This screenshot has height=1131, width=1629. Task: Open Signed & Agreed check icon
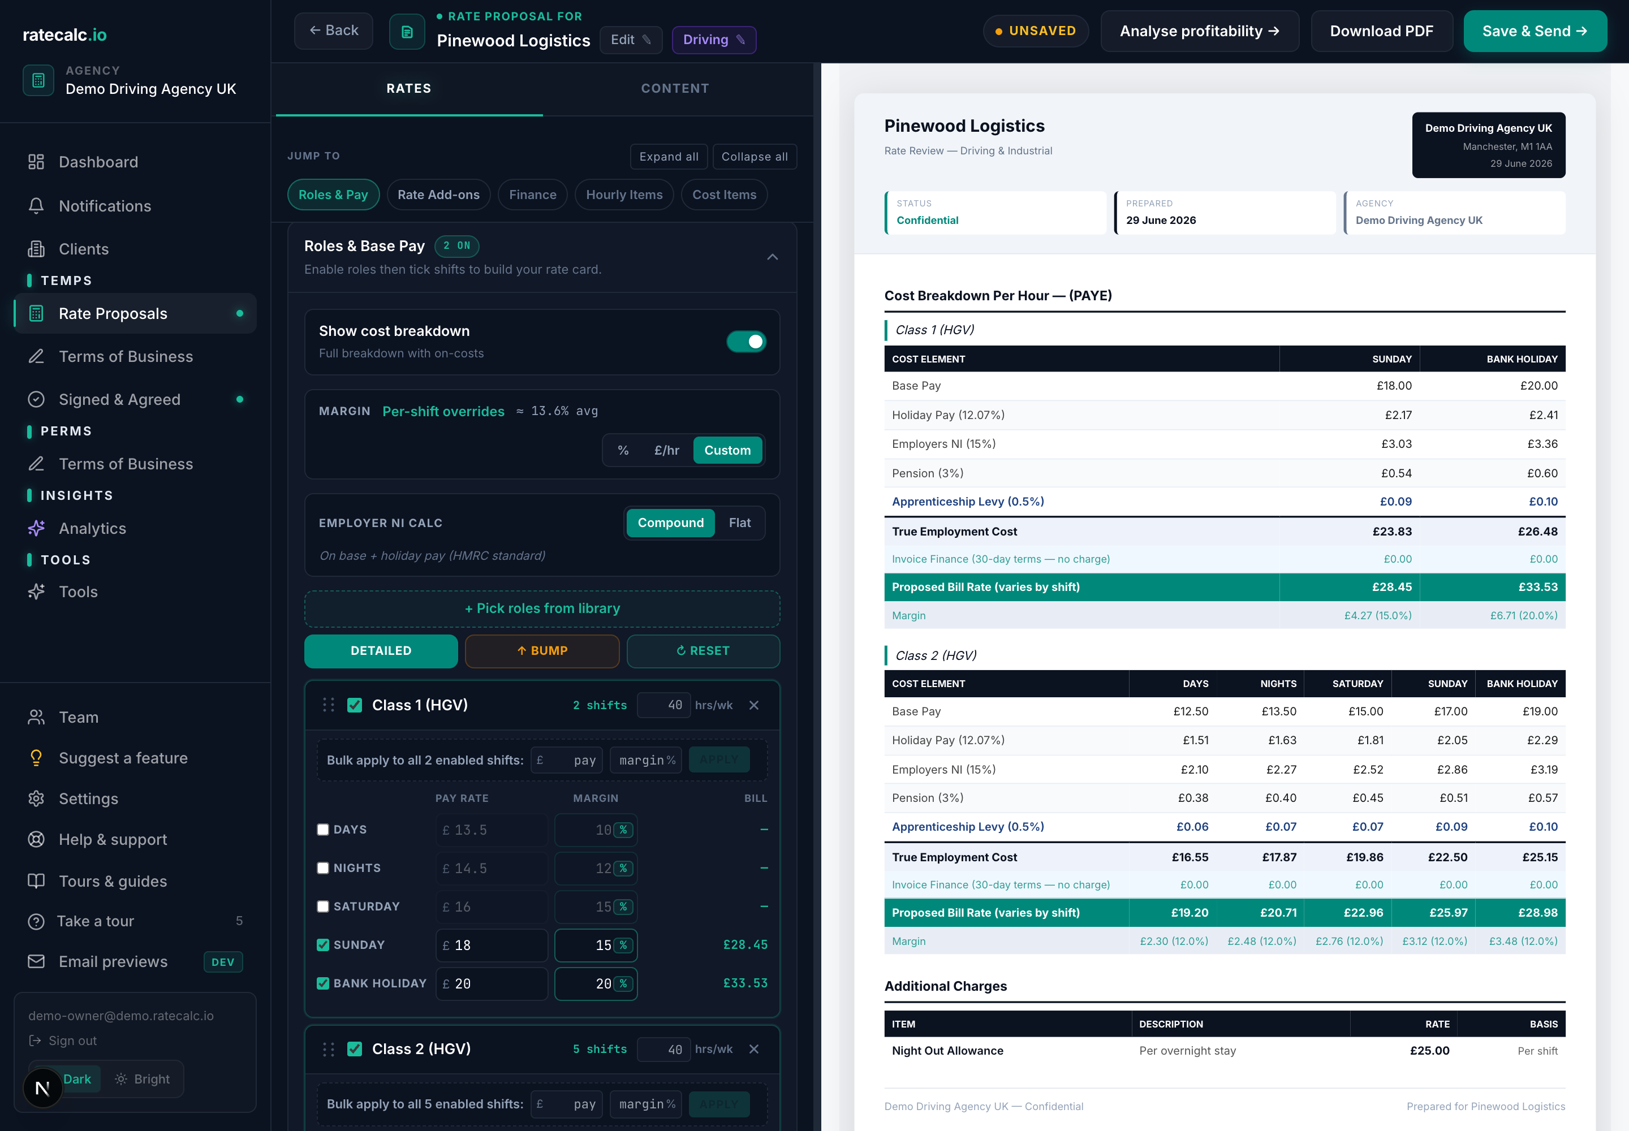click(x=36, y=400)
